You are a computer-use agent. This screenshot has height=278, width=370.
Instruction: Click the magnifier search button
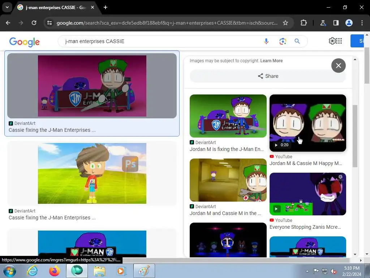297,41
